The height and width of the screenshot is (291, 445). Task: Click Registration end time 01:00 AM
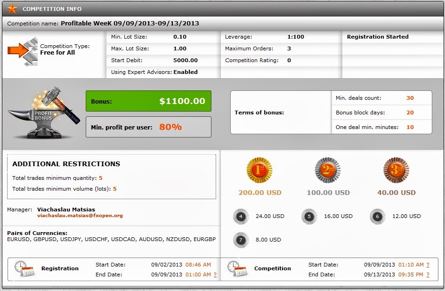pyautogui.click(x=198, y=275)
